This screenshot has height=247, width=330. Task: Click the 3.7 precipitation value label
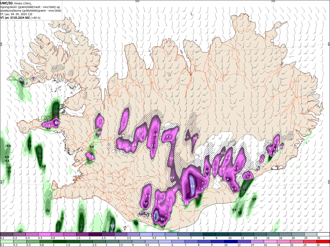pyautogui.click(x=207, y=171)
